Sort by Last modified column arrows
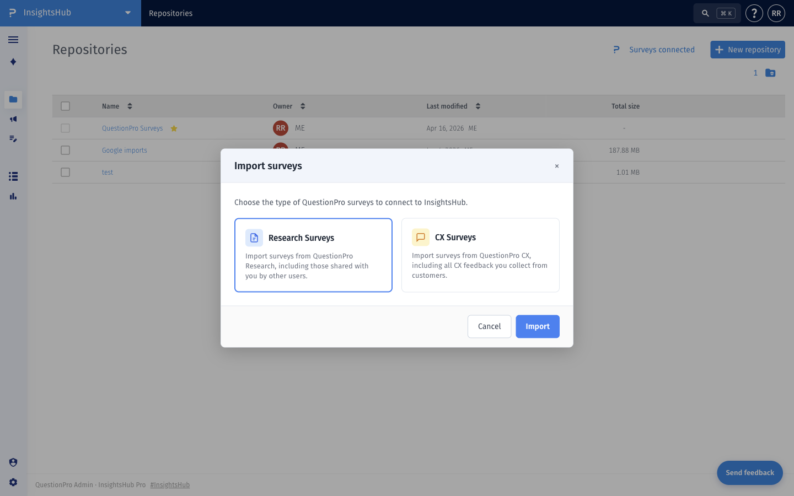794x496 pixels. tap(478, 106)
